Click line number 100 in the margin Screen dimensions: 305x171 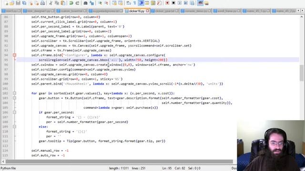5,84
